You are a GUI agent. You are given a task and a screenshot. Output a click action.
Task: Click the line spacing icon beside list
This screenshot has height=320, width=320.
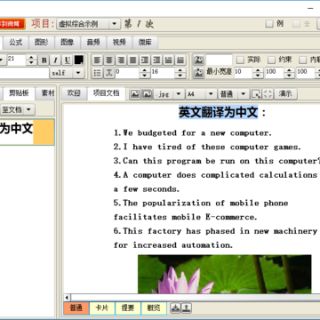(x=108, y=73)
